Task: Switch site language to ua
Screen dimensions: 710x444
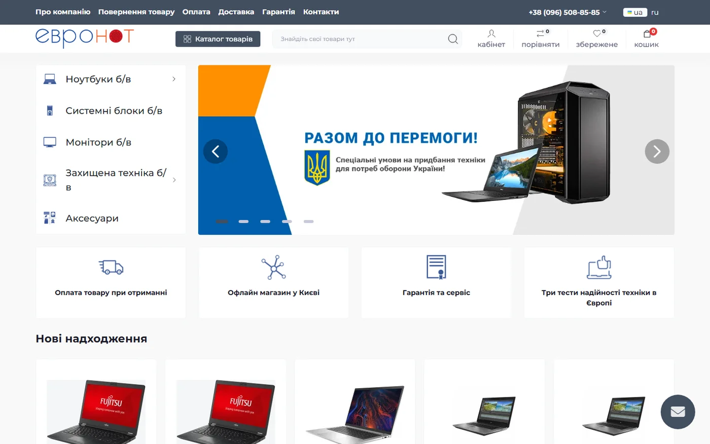Action: tap(635, 12)
